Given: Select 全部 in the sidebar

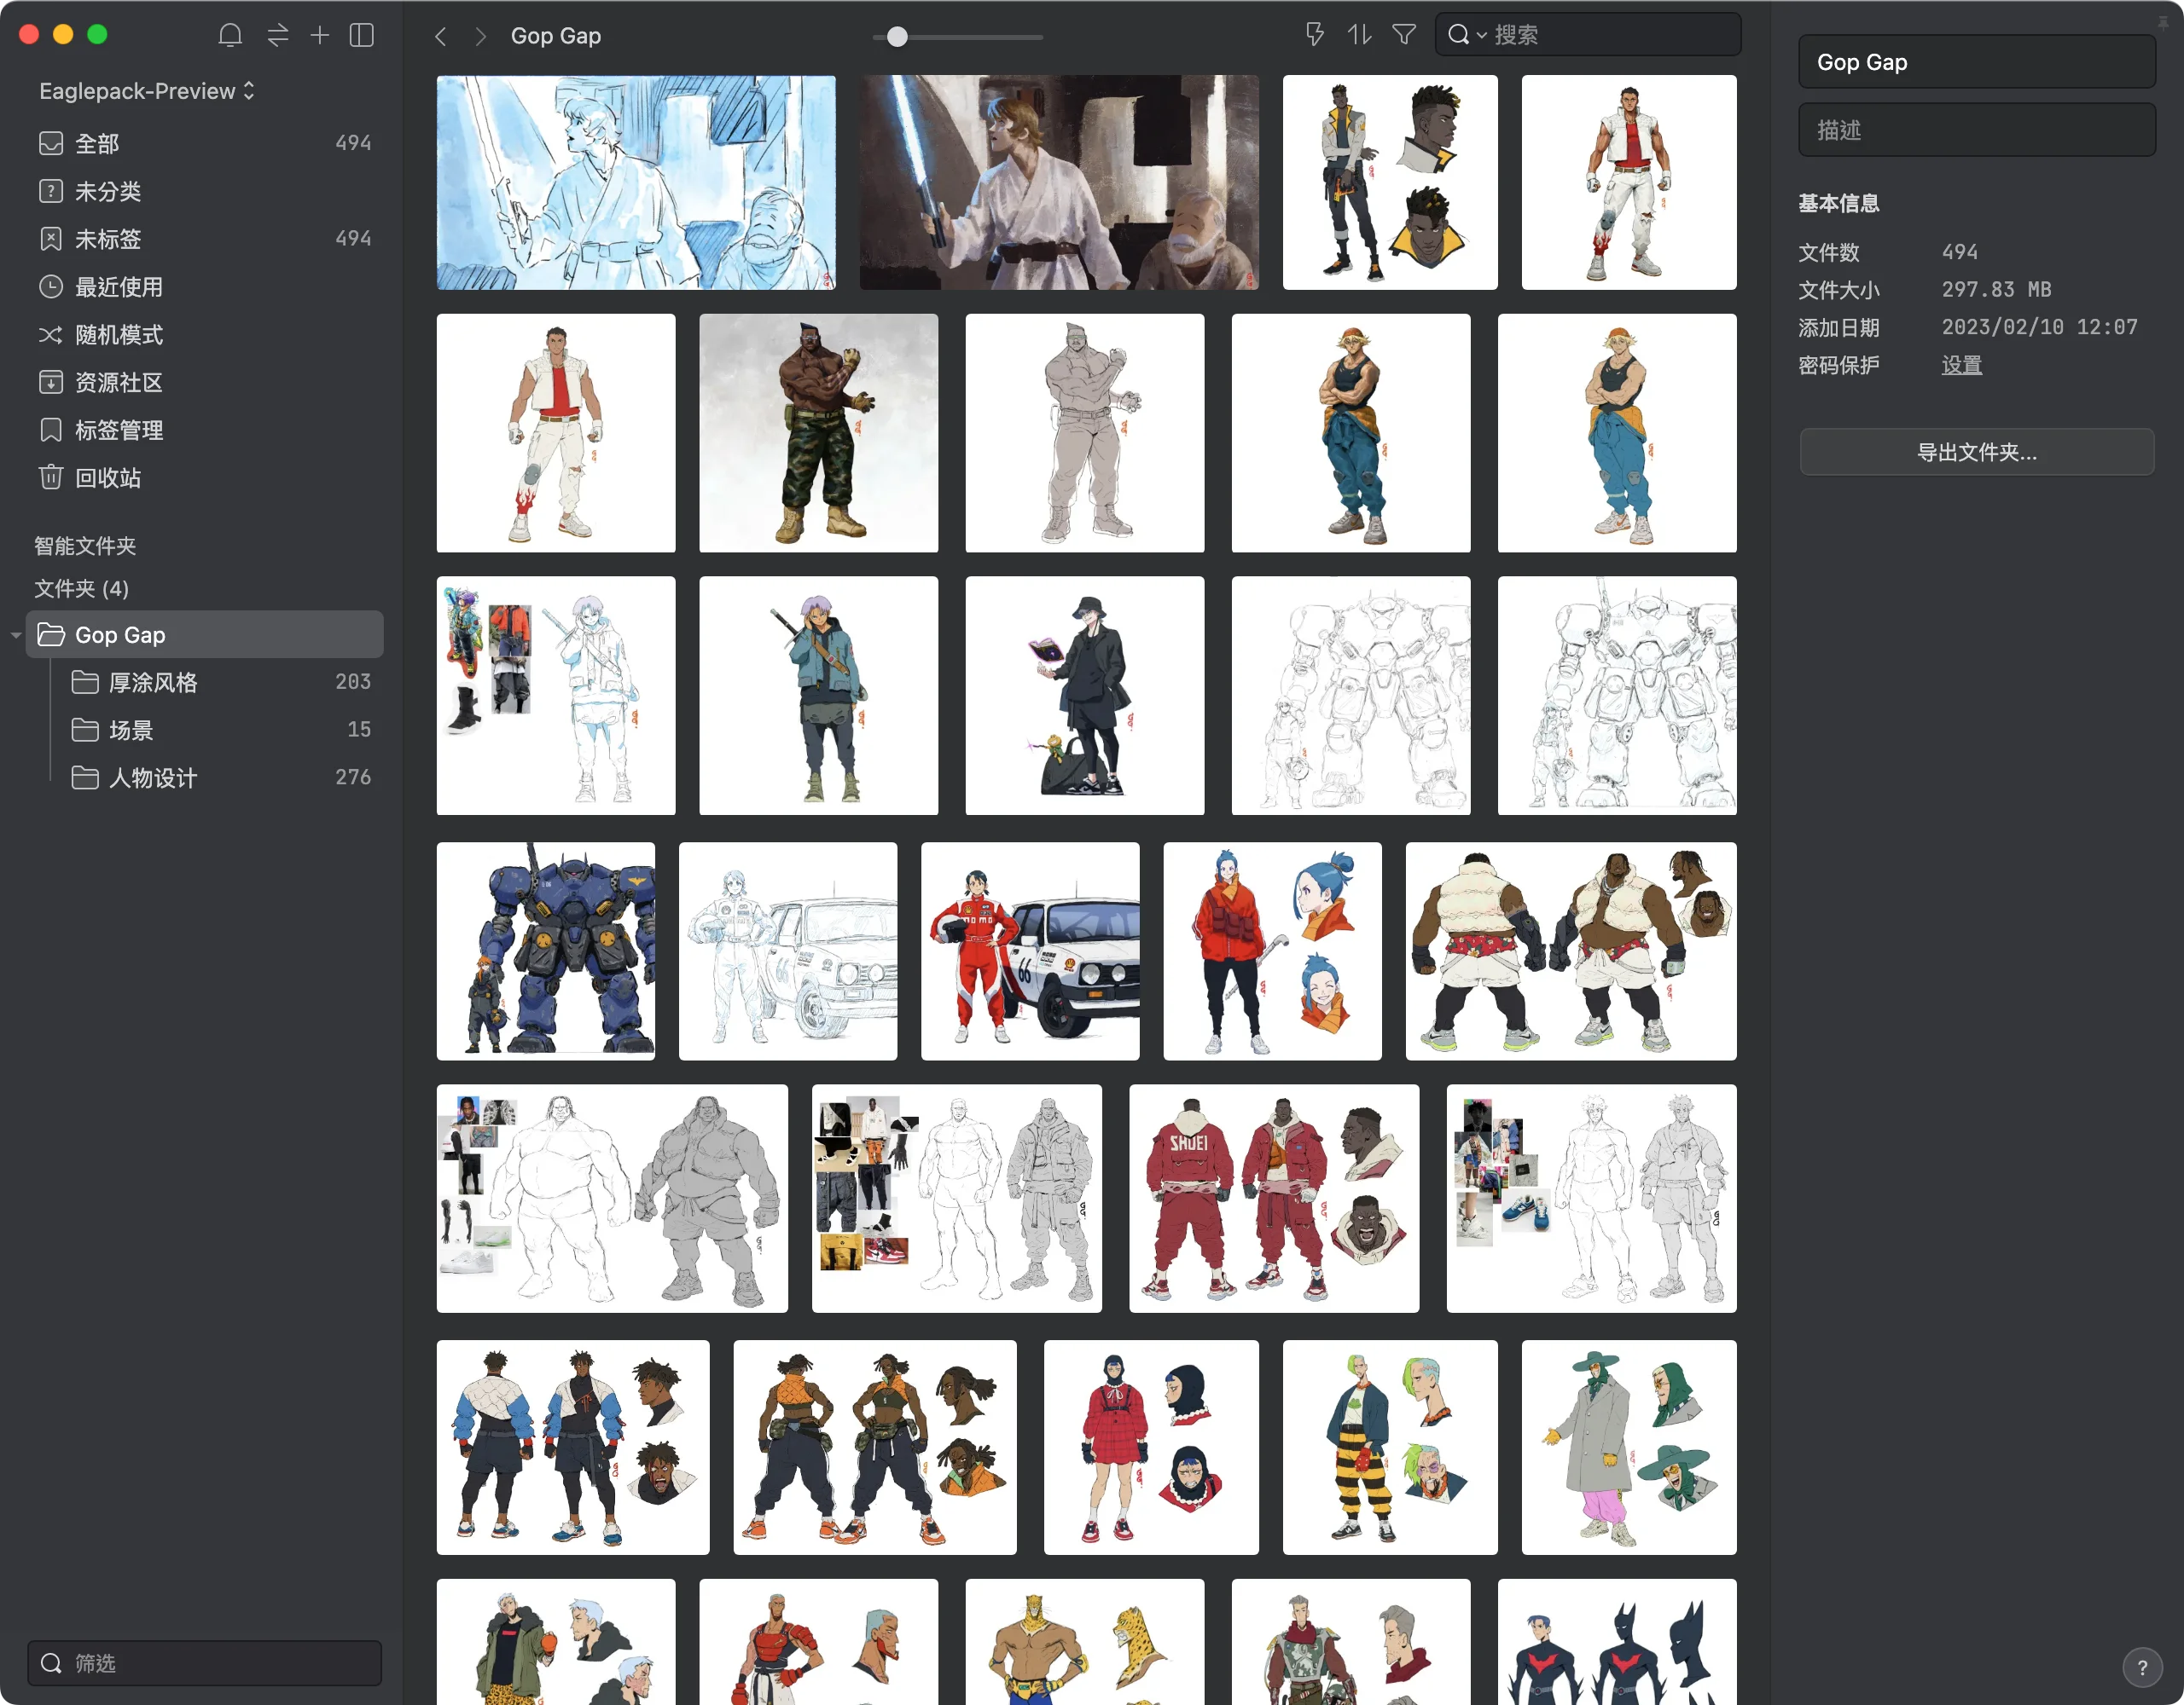Looking at the screenshot, I should pyautogui.click(x=205, y=143).
